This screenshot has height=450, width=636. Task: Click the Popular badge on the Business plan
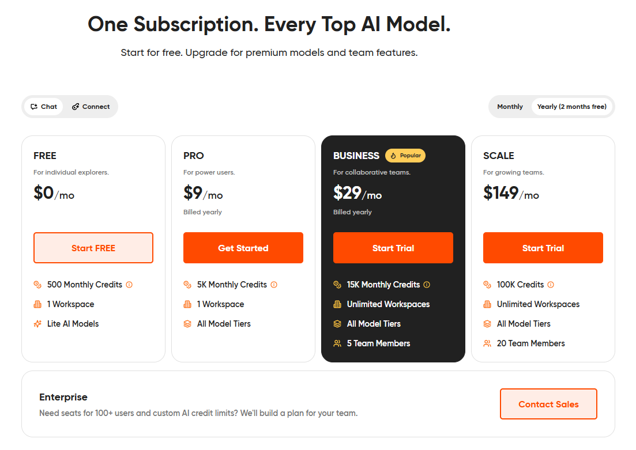click(405, 155)
